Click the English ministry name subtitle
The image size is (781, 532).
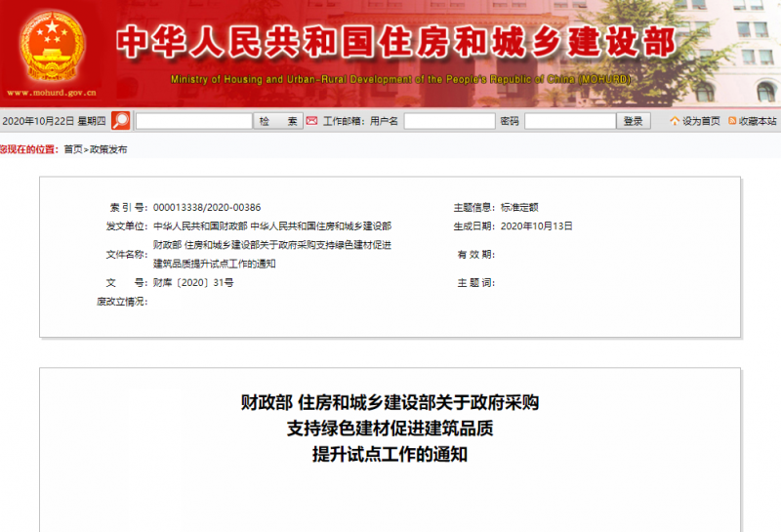[x=400, y=79]
